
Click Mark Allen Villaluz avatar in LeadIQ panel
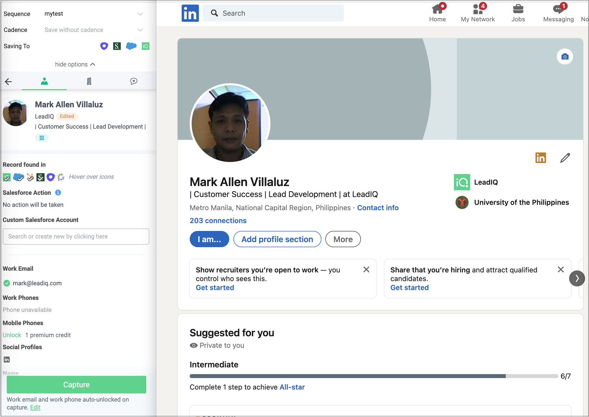15,113
